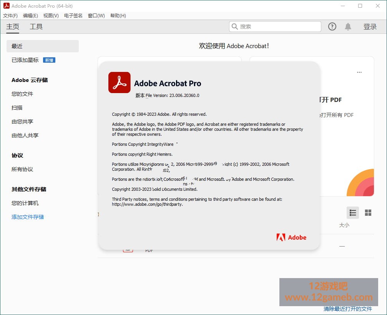The image size is (387, 315).
Task: Click the Adobe logo in About dialog
Action: coord(291,237)
